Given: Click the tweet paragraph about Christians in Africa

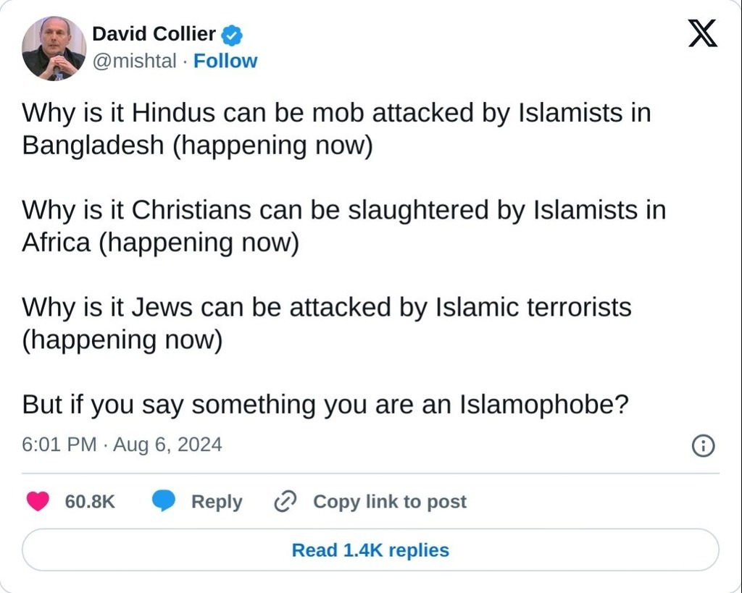Looking at the screenshot, I should click(x=343, y=226).
